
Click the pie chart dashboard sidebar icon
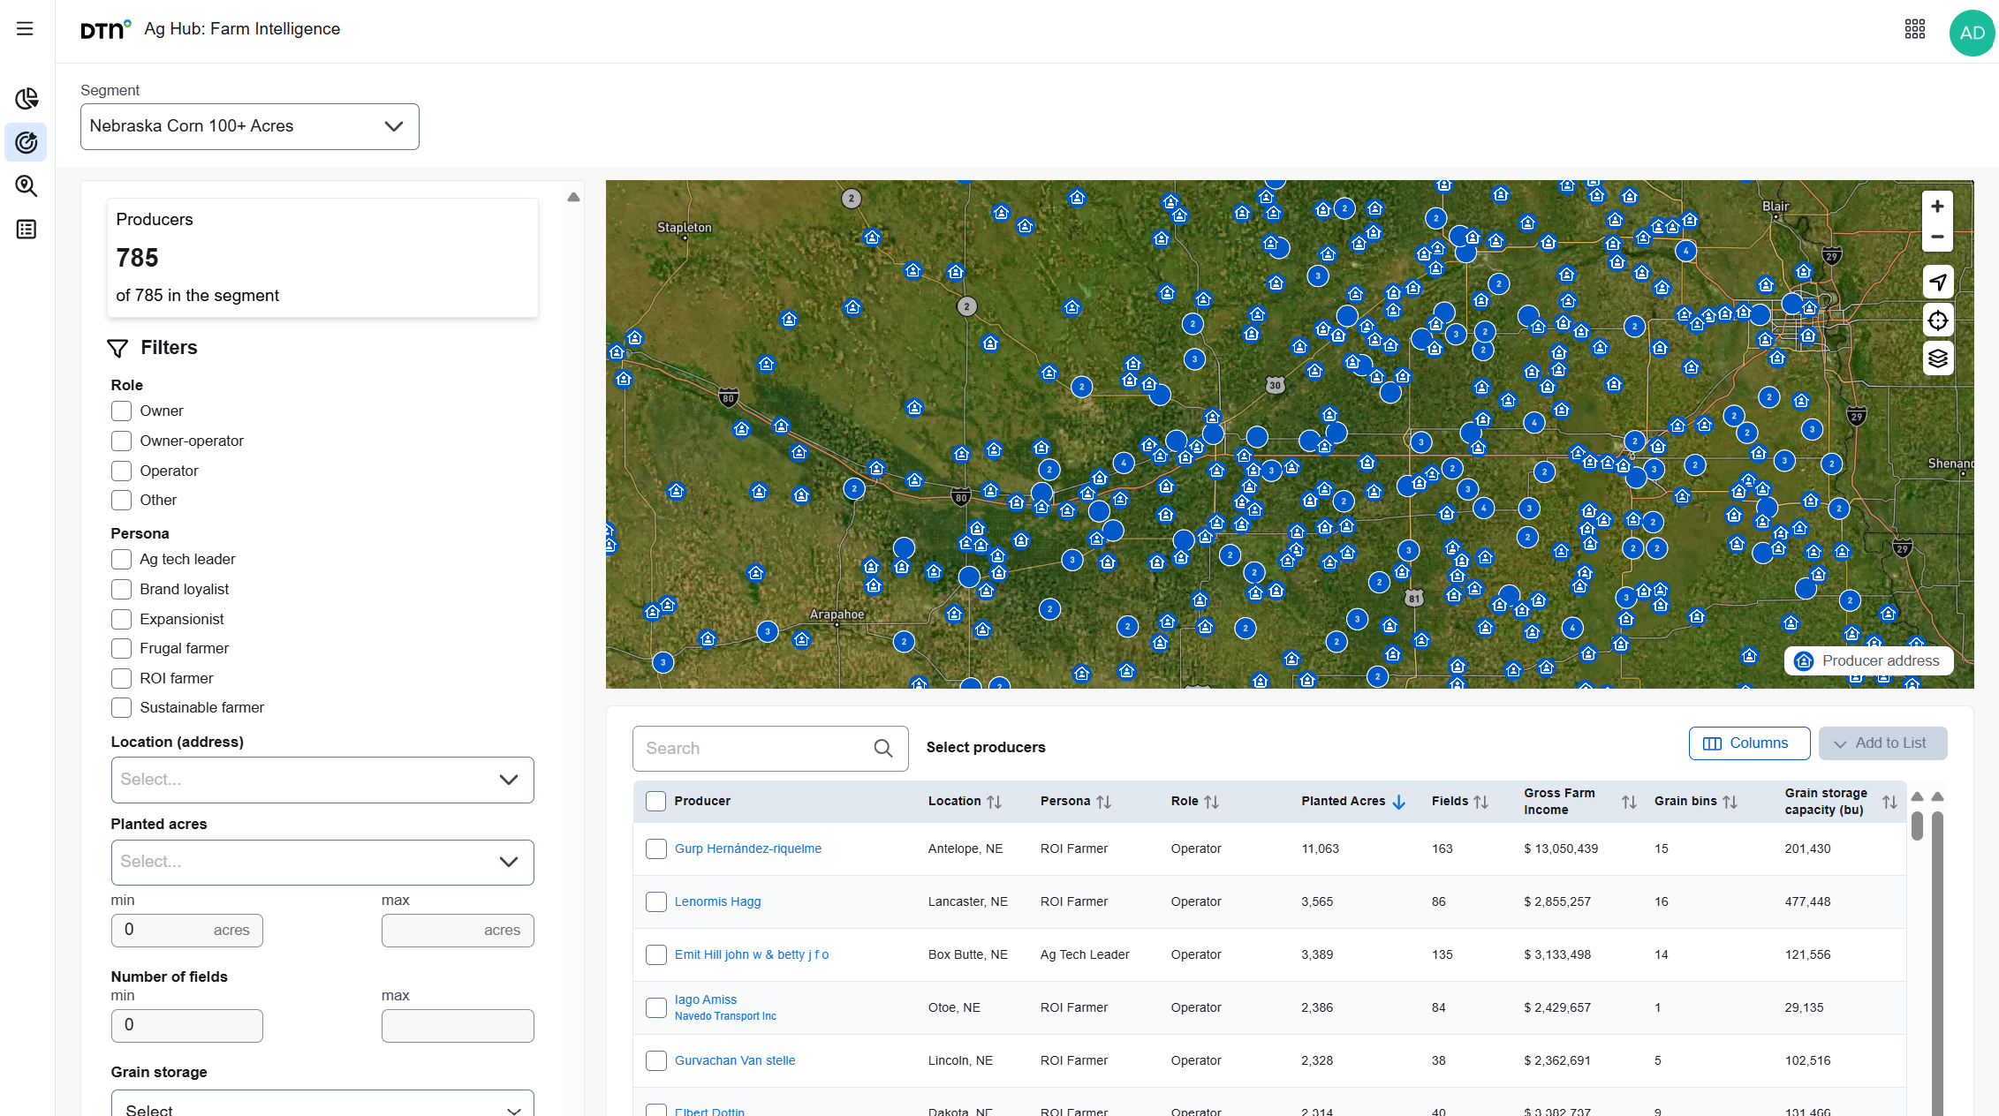[x=27, y=98]
